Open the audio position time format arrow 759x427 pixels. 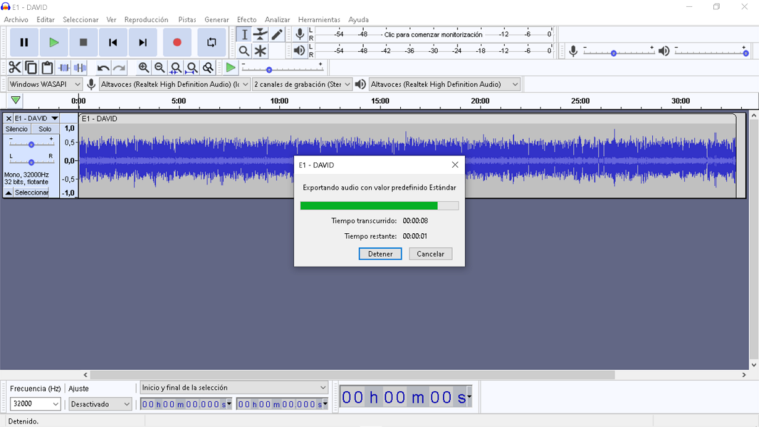click(x=469, y=397)
